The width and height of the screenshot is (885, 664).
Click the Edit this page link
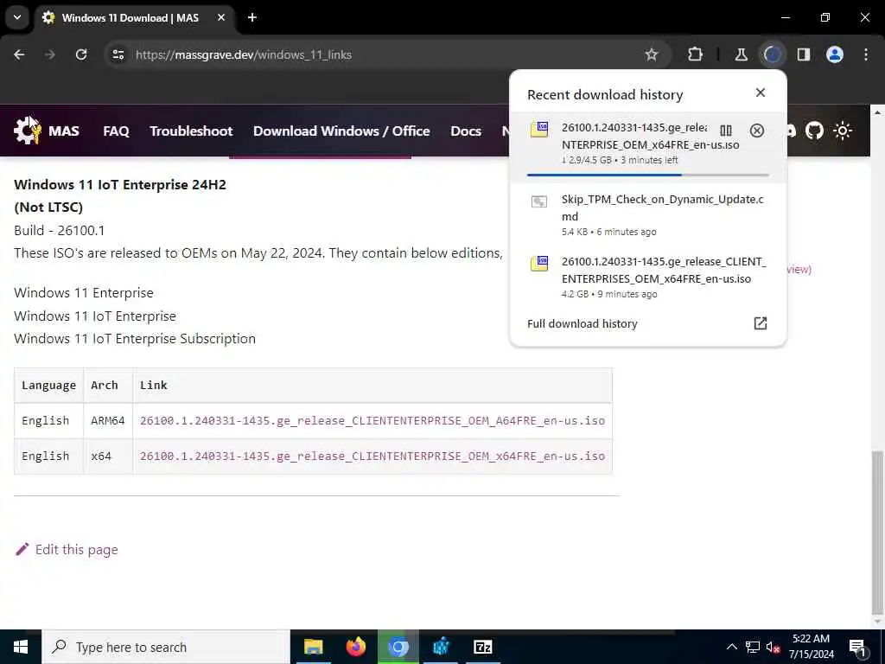pyautogui.click(x=67, y=549)
